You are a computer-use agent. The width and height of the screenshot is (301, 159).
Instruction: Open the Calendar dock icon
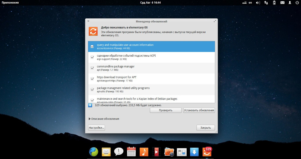coord(131,152)
